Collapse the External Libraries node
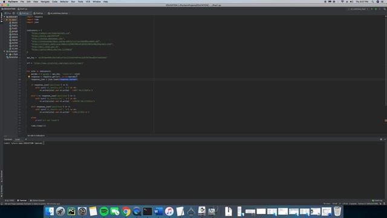Viewport: 387px width, 218px height. (4, 51)
